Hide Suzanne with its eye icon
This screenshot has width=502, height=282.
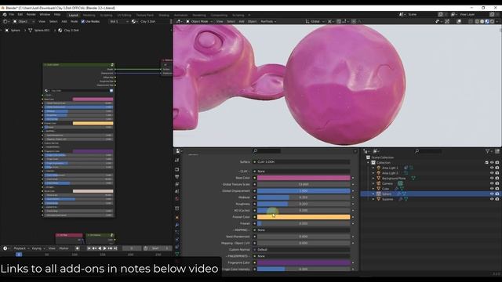tap(492, 199)
